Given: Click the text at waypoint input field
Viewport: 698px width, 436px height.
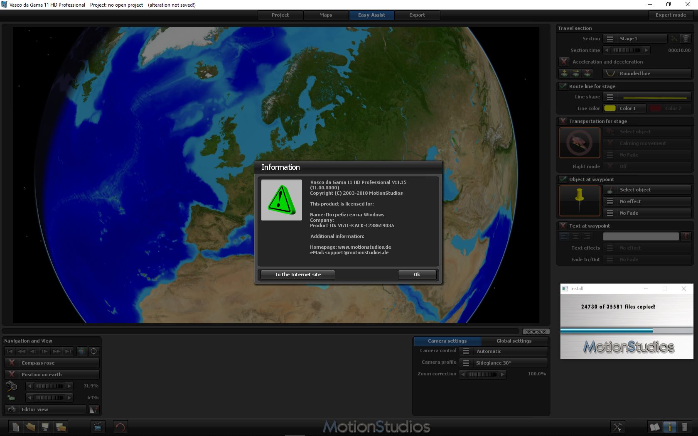Looking at the screenshot, I should 641,236.
